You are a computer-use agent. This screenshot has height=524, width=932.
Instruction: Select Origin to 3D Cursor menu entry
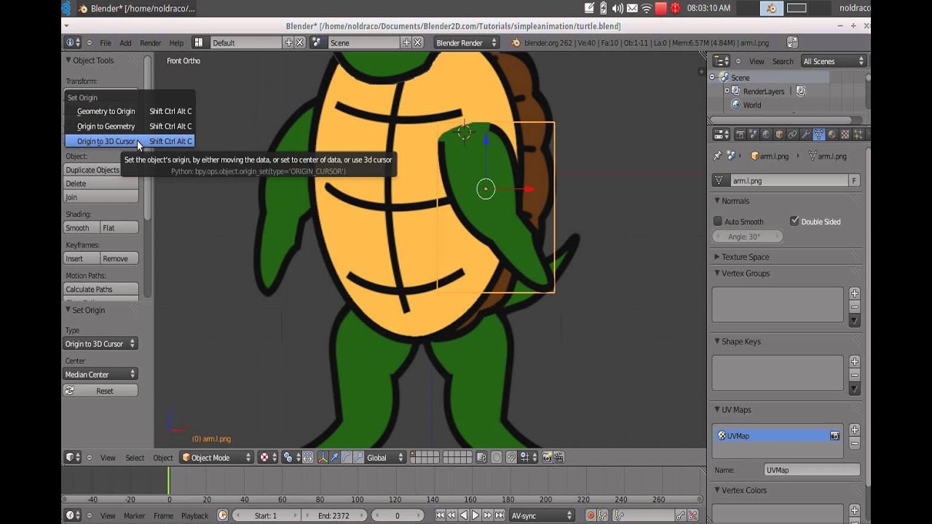pyautogui.click(x=130, y=141)
